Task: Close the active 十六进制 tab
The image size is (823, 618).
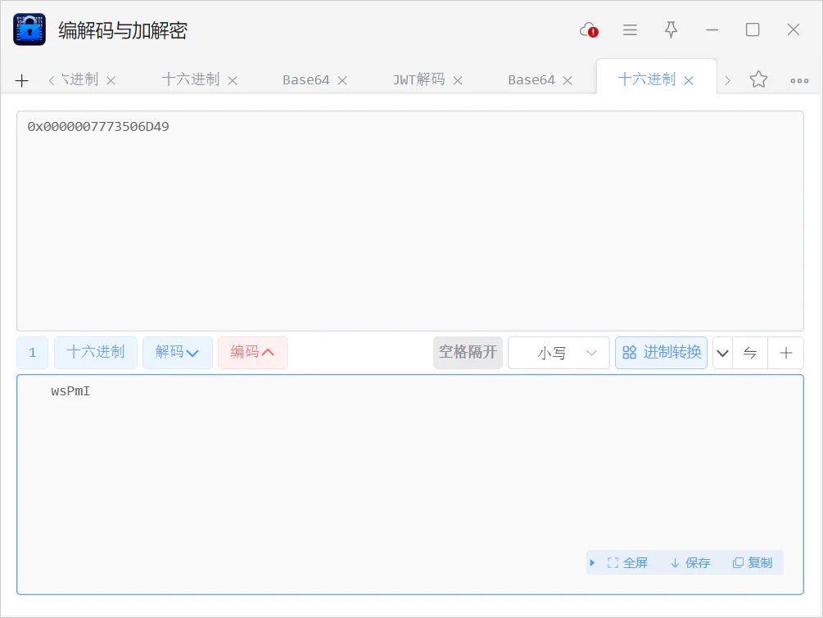Action: click(x=689, y=81)
